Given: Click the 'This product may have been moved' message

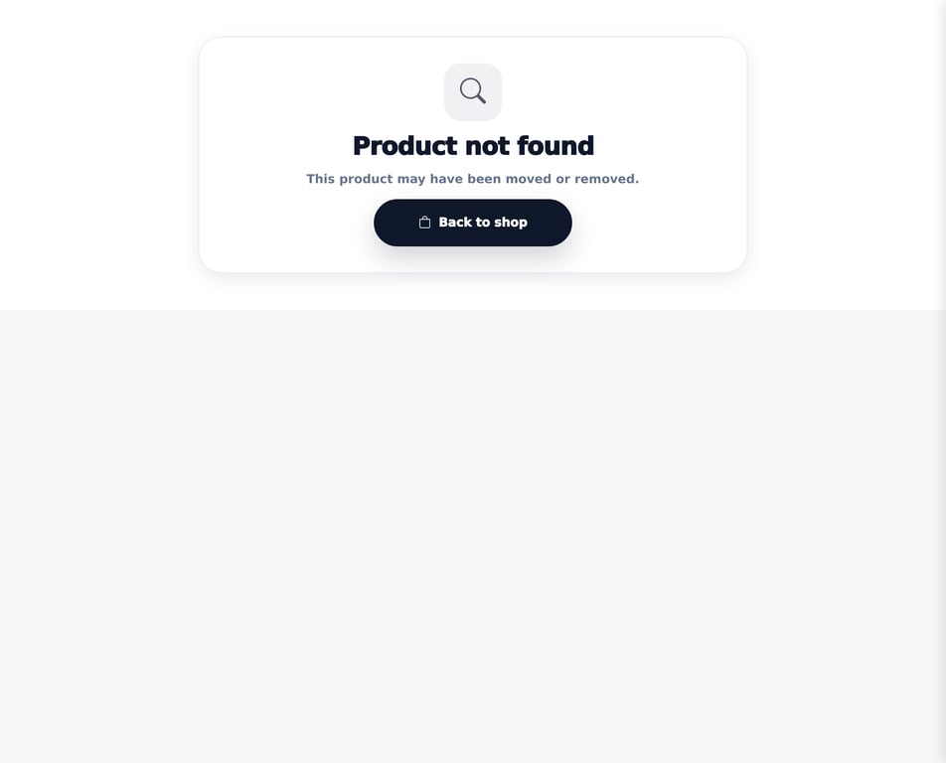Looking at the screenshot, I should [472, 179].
